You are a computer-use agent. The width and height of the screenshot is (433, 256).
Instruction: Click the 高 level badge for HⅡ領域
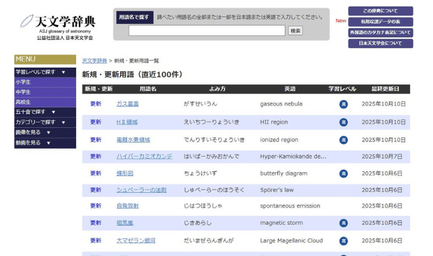[x=343, y=122]
